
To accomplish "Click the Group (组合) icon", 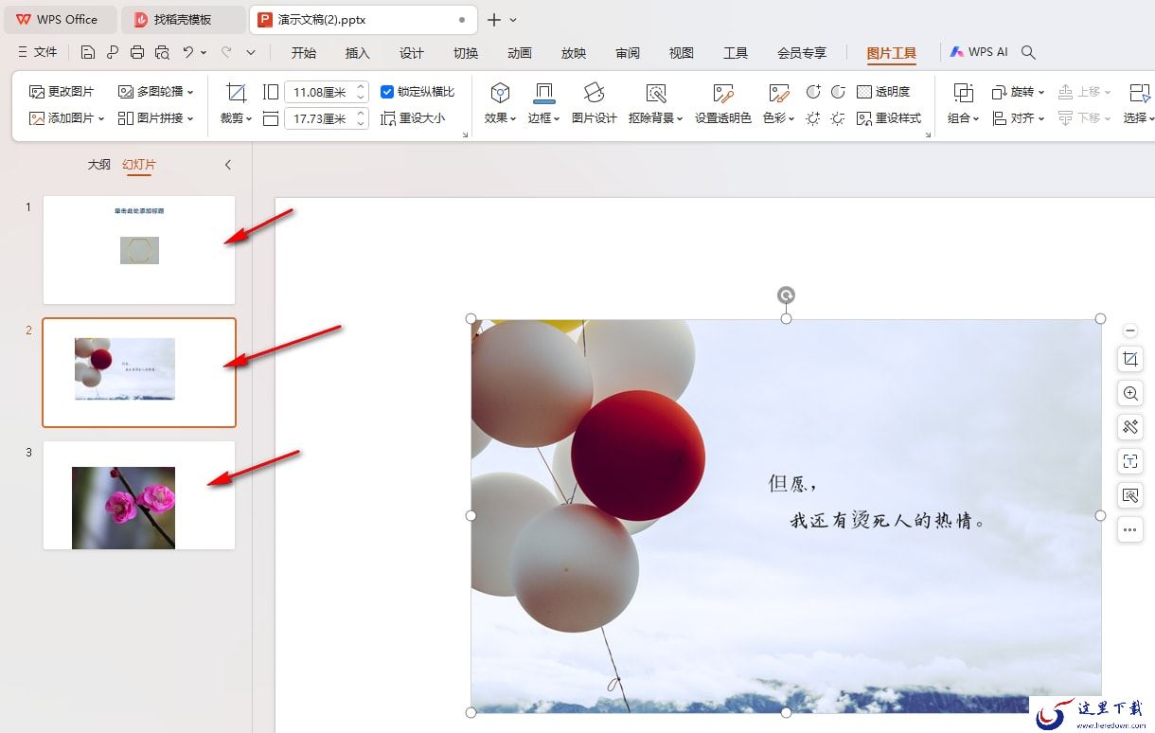I will pyautogui.click(x=963, y=93).
